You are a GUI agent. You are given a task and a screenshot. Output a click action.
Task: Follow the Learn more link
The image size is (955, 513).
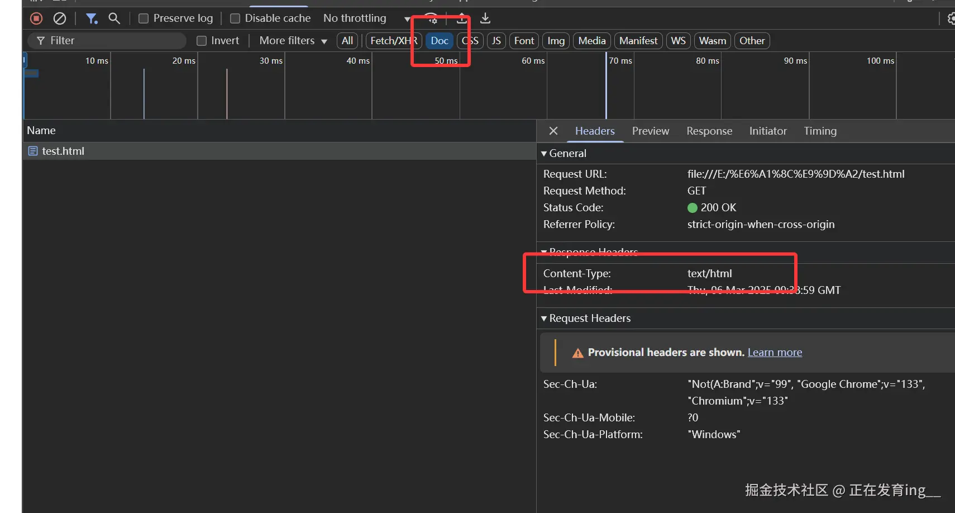click(x=775, y=352)
